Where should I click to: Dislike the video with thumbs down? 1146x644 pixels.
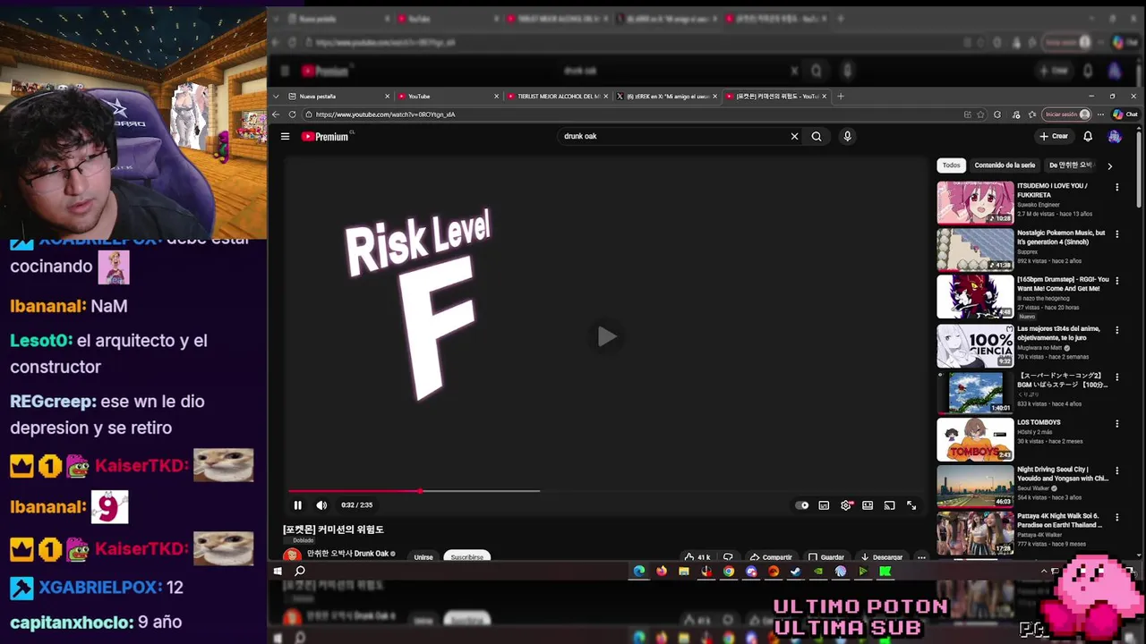click(x=728, y=556)
